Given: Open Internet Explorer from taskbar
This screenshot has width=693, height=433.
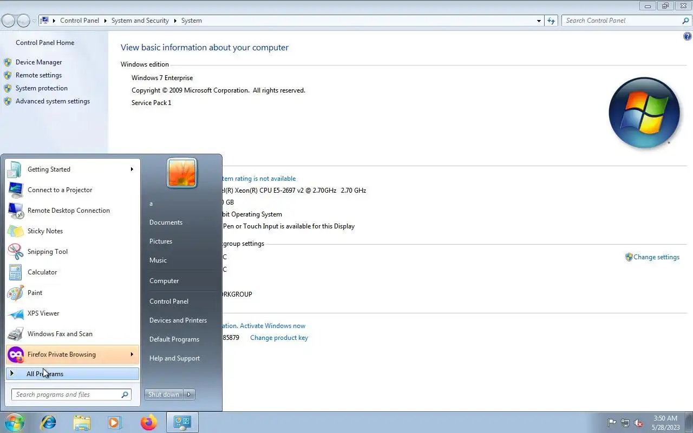Looking at the screenshot, I should pyautogui.click(x=49, y=422).
